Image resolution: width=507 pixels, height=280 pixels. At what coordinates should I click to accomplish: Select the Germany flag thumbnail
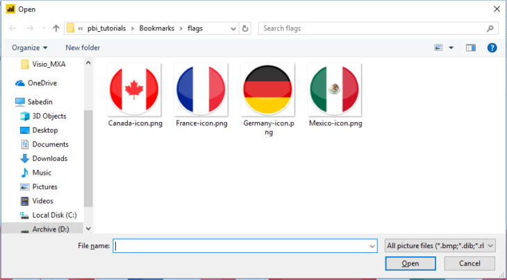(267, 89)
